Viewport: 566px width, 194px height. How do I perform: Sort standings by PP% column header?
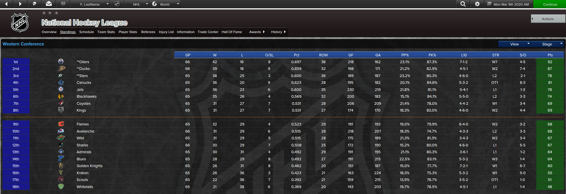(405, 55)
